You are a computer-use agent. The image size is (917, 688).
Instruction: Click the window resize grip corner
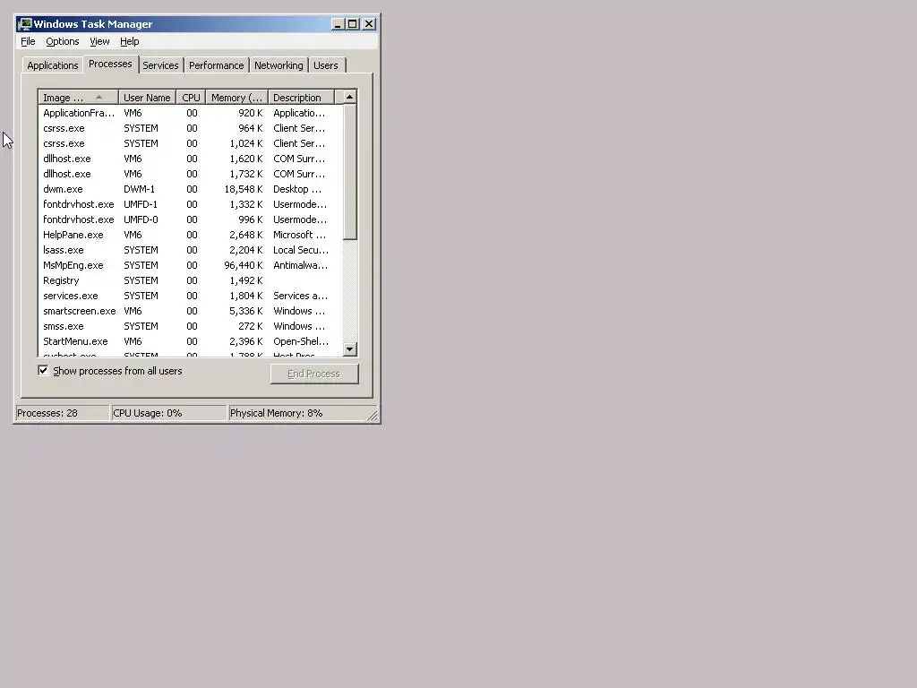tap(373, 416)
